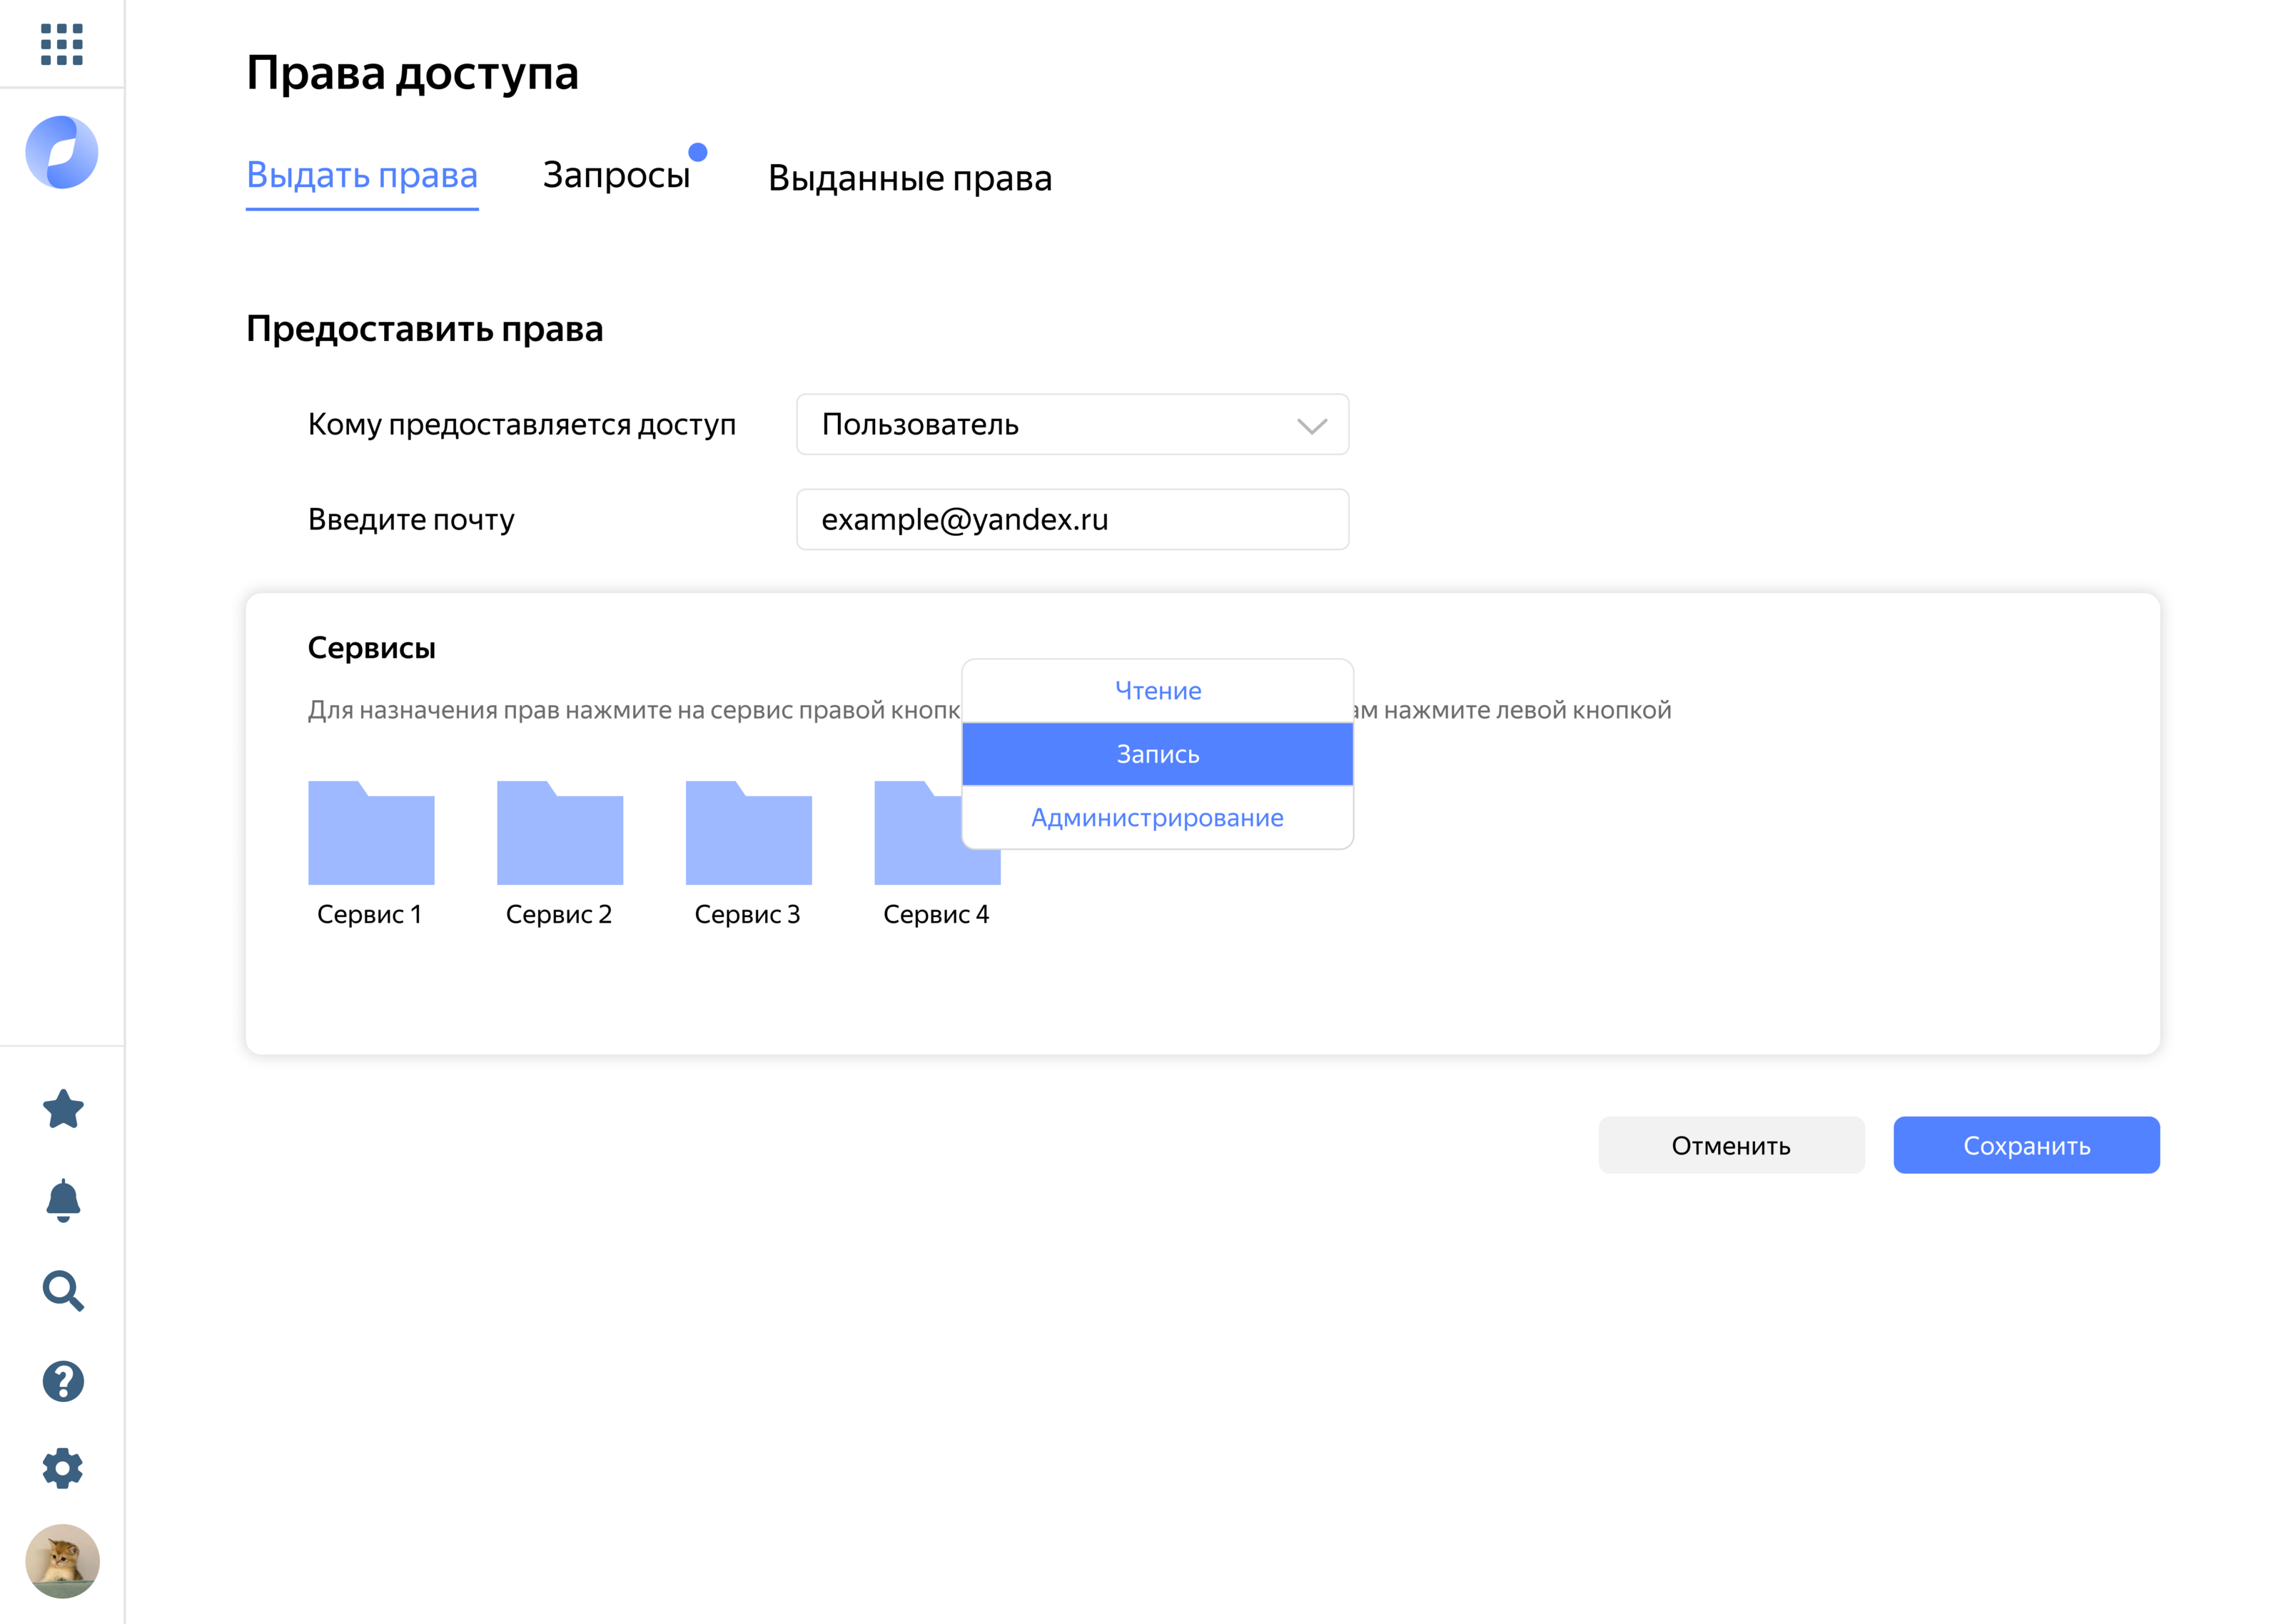
Task: Switch to the Выданные права tab
Action: click(909, 178)
